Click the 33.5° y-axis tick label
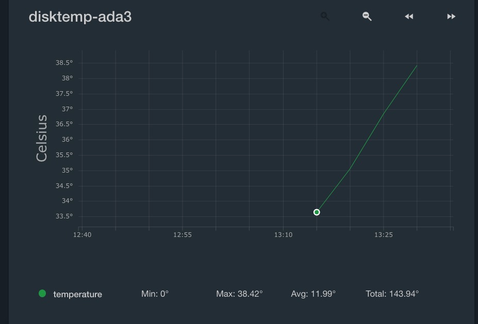The height and width of the screenshot is (324, 478). point(64,216)
